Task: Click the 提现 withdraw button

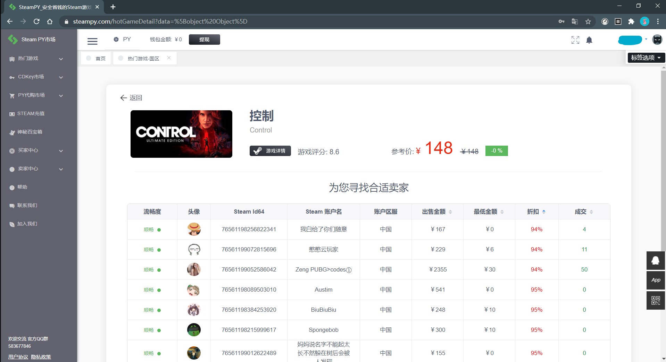Action: tap(204, 40)
